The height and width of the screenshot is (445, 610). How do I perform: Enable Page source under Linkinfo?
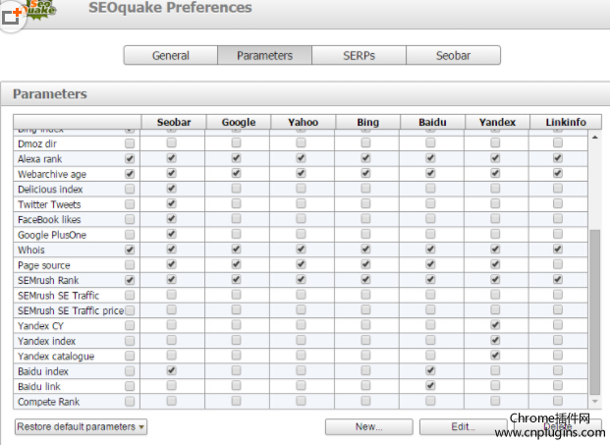558,264
